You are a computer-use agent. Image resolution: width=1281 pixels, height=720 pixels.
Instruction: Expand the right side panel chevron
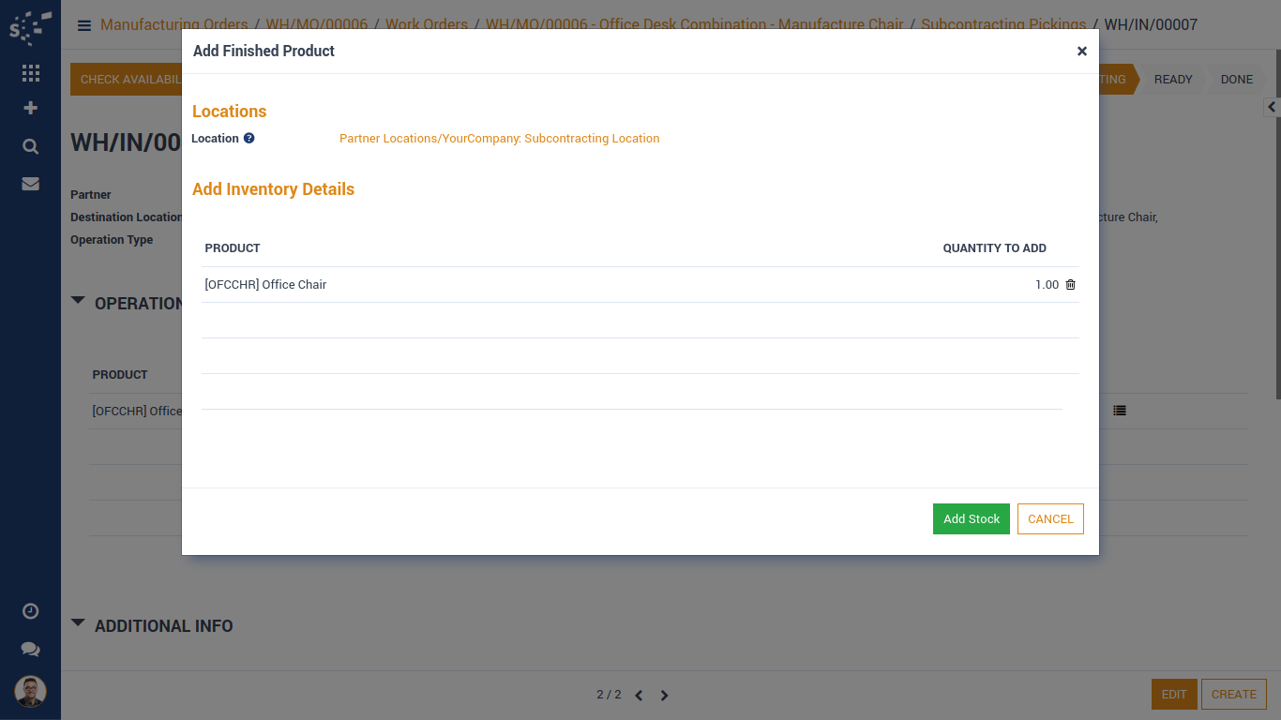pos(1272,107)
